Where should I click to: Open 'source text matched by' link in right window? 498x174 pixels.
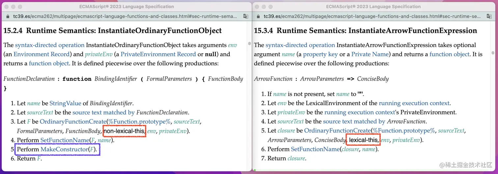click(354, 121)
